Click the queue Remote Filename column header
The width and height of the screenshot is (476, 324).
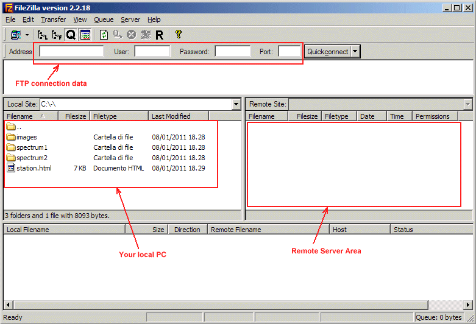coord(268,230)
